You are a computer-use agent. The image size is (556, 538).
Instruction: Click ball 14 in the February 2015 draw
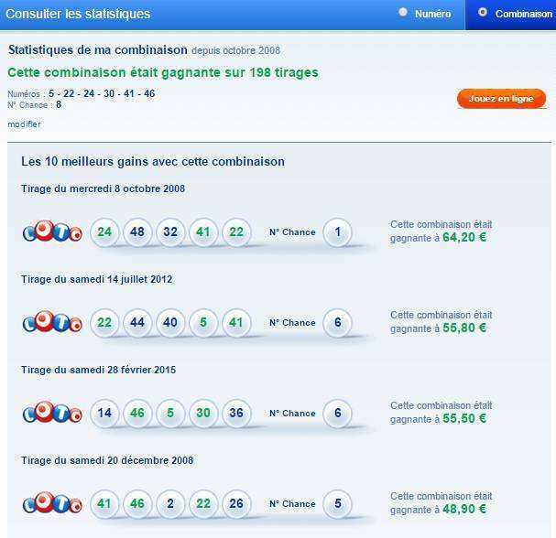click(x=104, y=414)
